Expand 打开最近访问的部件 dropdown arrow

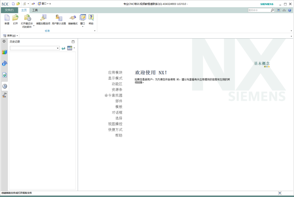click(x=34, y=26)
